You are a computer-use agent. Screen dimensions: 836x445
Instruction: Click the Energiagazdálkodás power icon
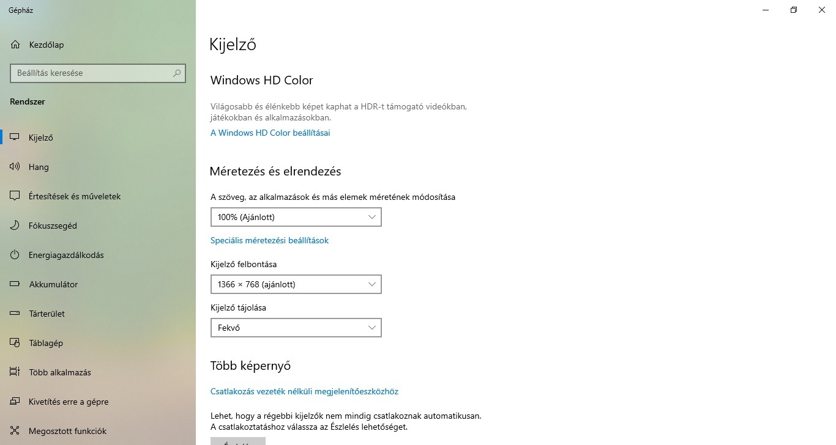point(15,255)
